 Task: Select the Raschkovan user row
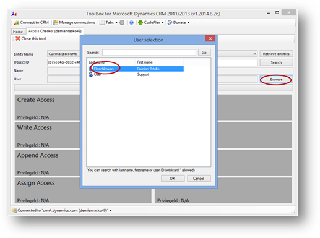tap(136, 69)
